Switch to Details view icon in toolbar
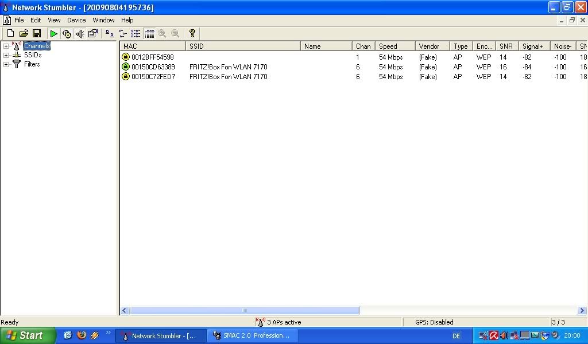The width and height of the screenshot is (588, 344). point(149,34)
